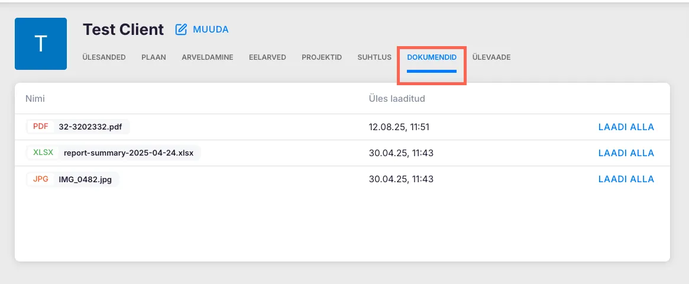Open the ÜLEVAADE tab

pyautogui.click(x=491, y=57)
